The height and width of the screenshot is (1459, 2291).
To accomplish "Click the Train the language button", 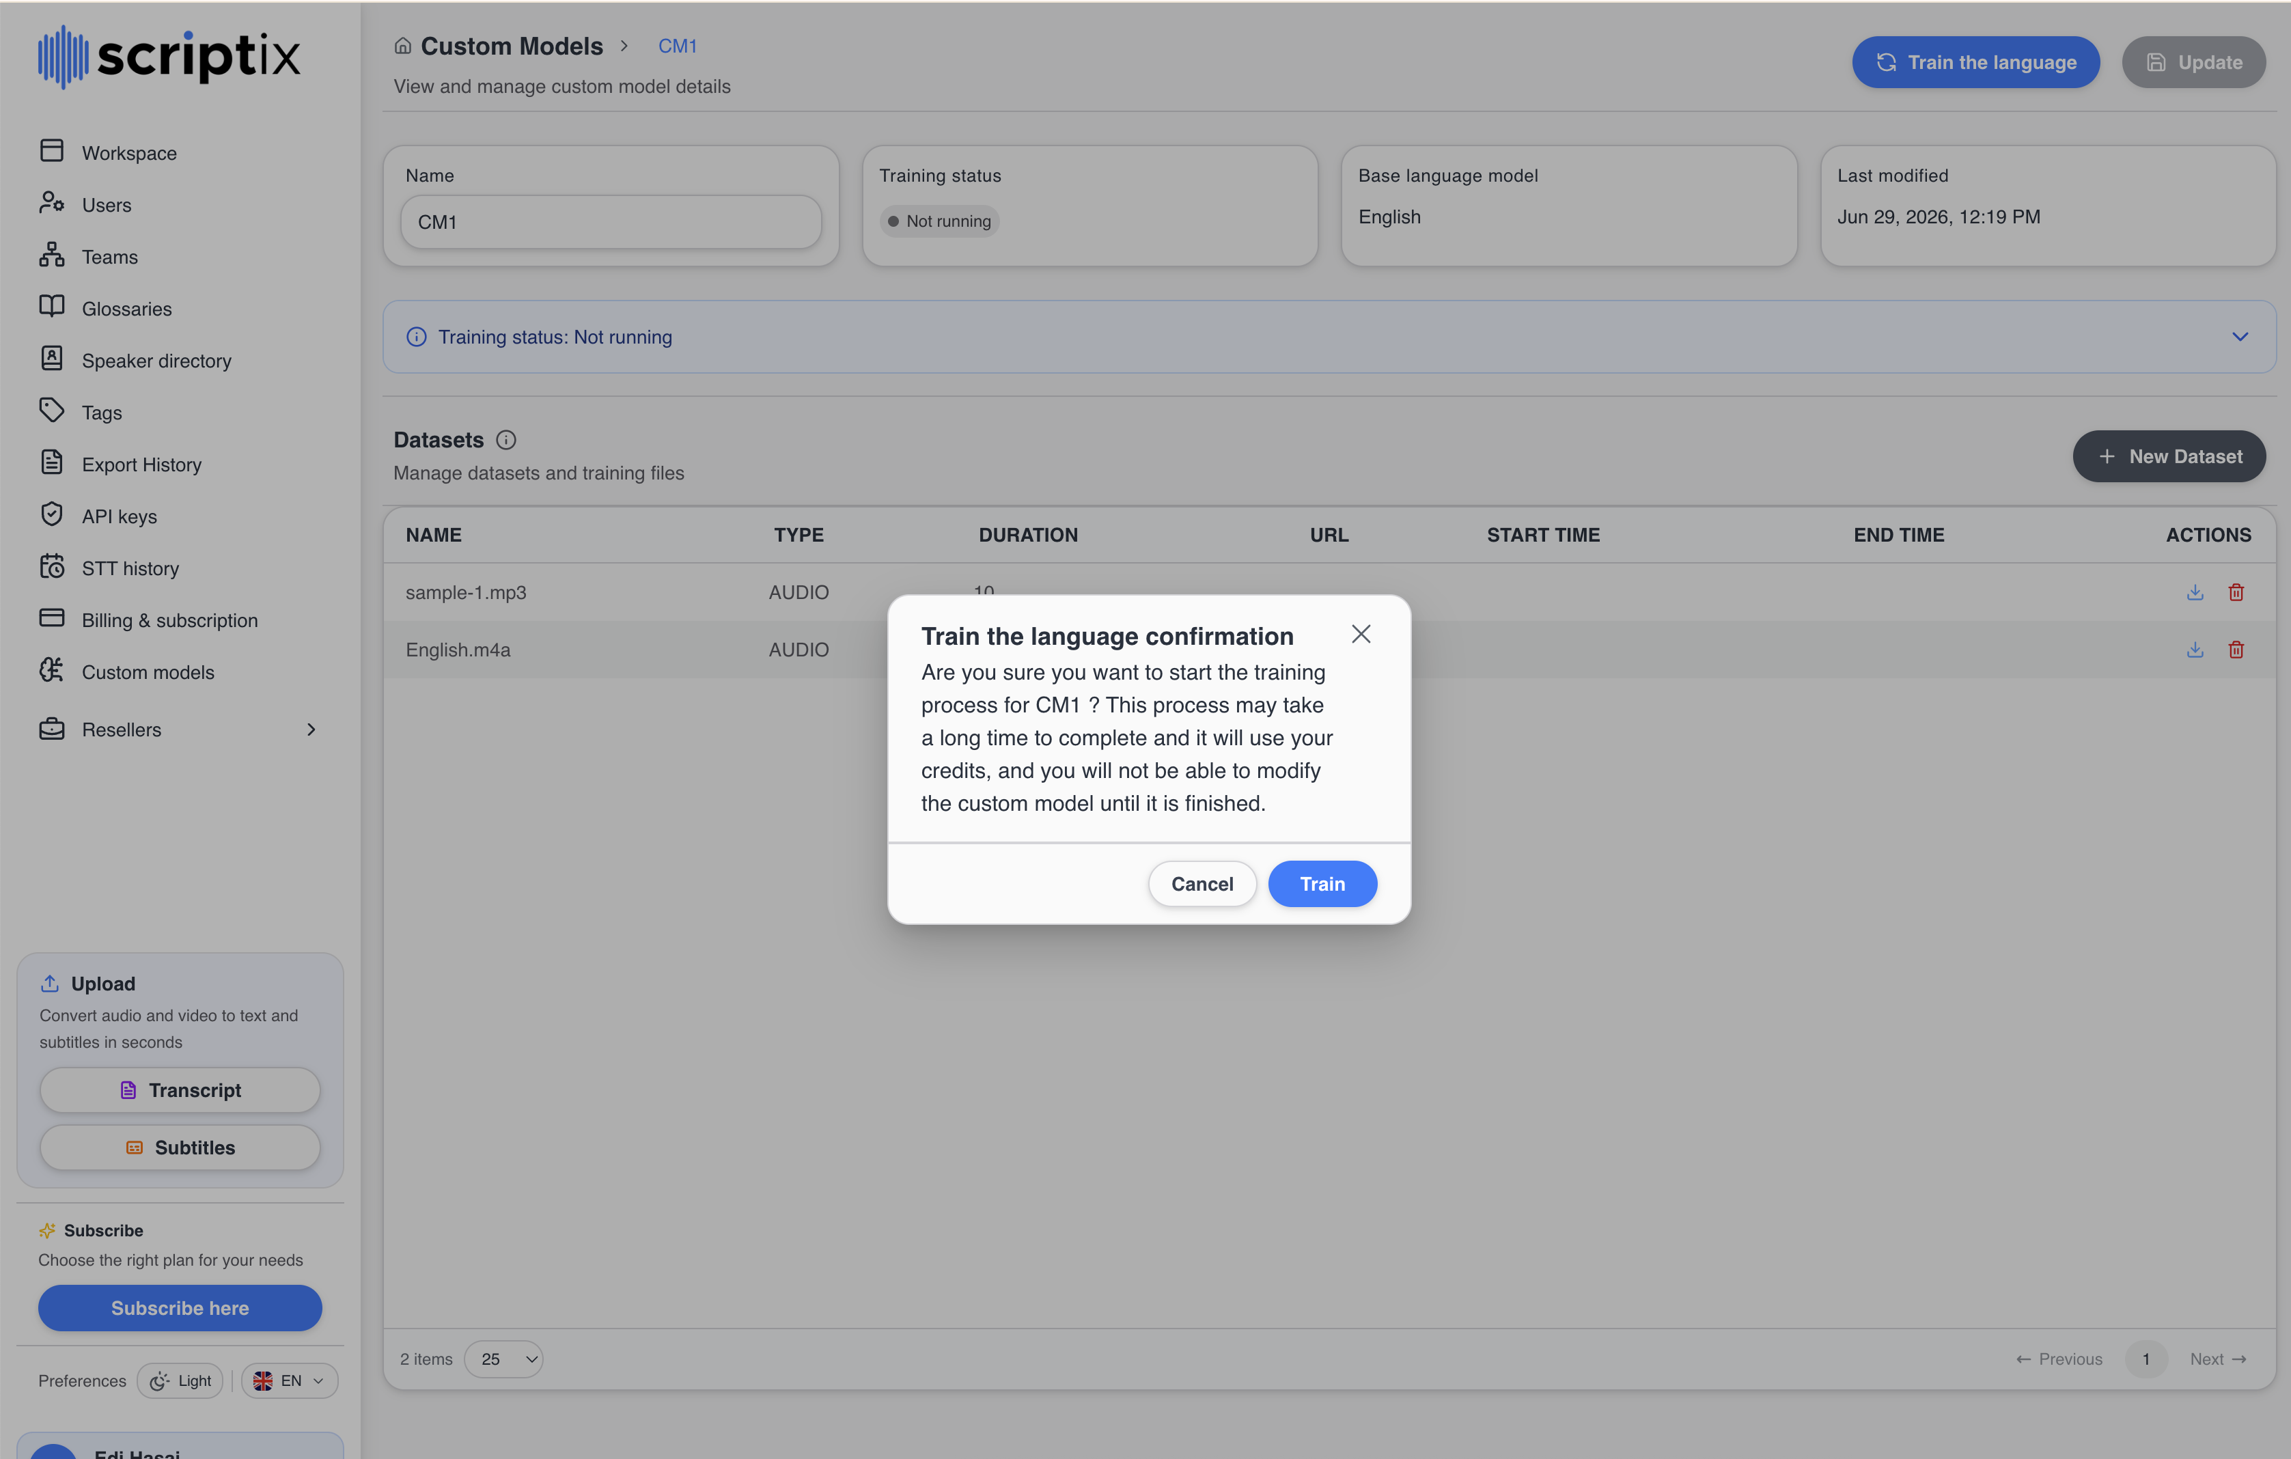I will coord(1975,62).
